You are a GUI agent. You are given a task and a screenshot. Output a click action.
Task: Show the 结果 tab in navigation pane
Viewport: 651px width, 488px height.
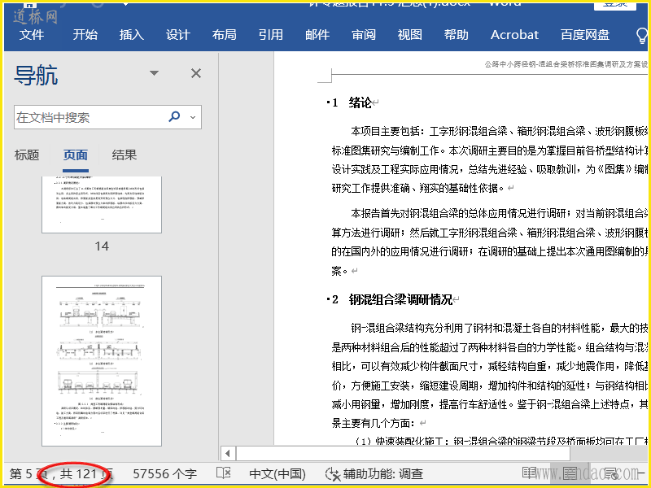[x=125, y=155]
